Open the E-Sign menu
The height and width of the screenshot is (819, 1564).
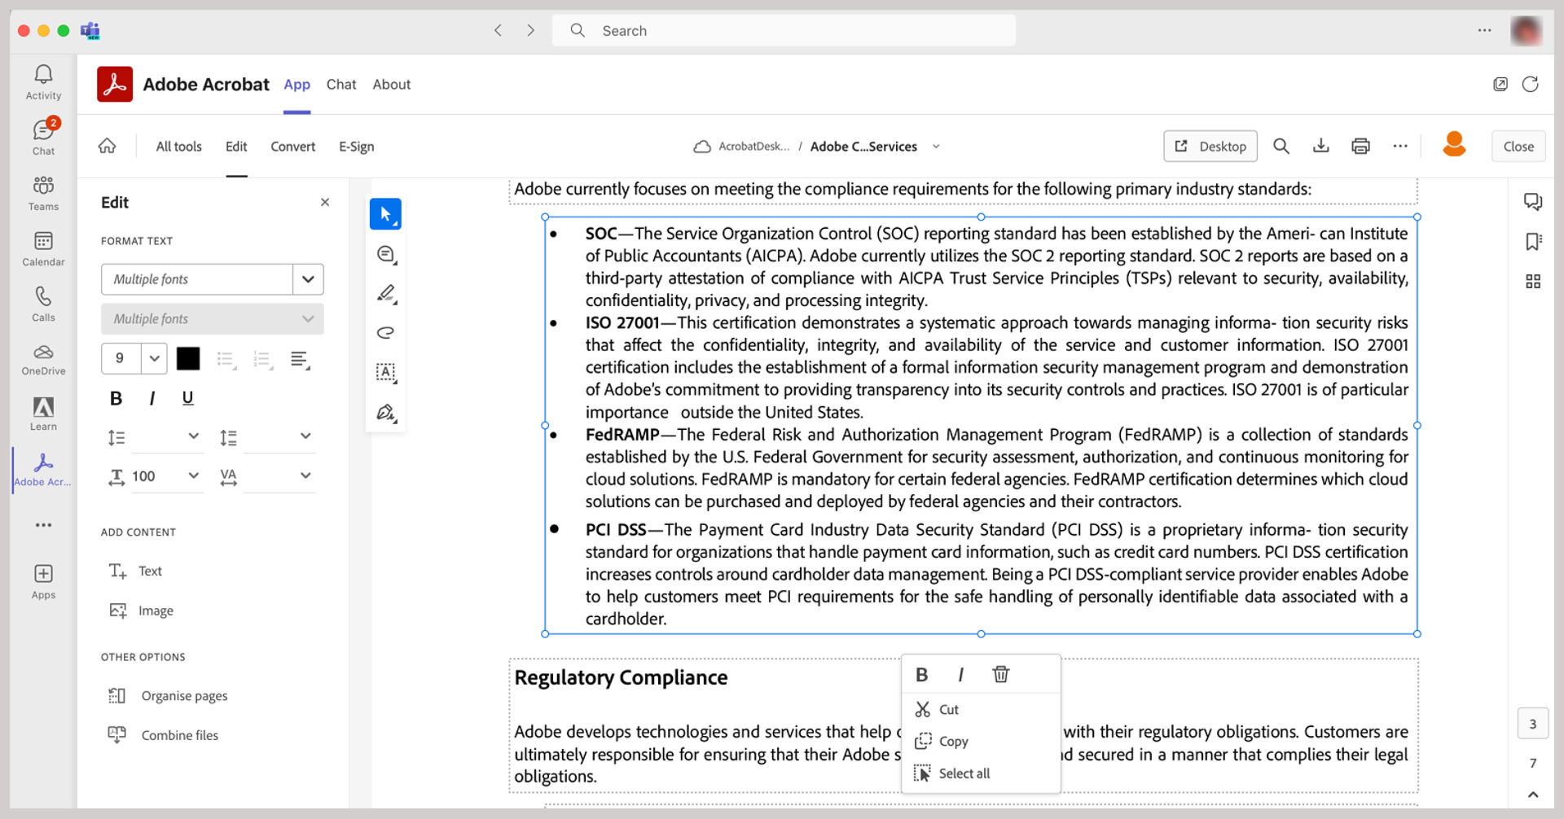pyautogui.click(x=357, y=146)
